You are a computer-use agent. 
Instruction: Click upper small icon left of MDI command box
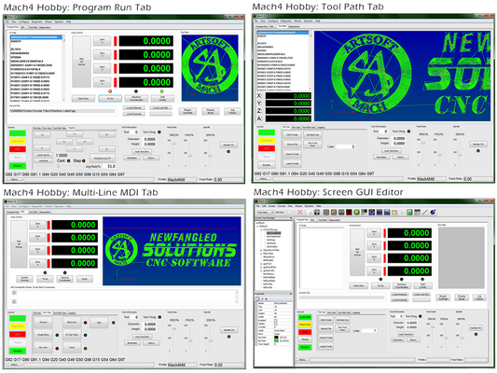pyautogui.click(x=14, y=293)
